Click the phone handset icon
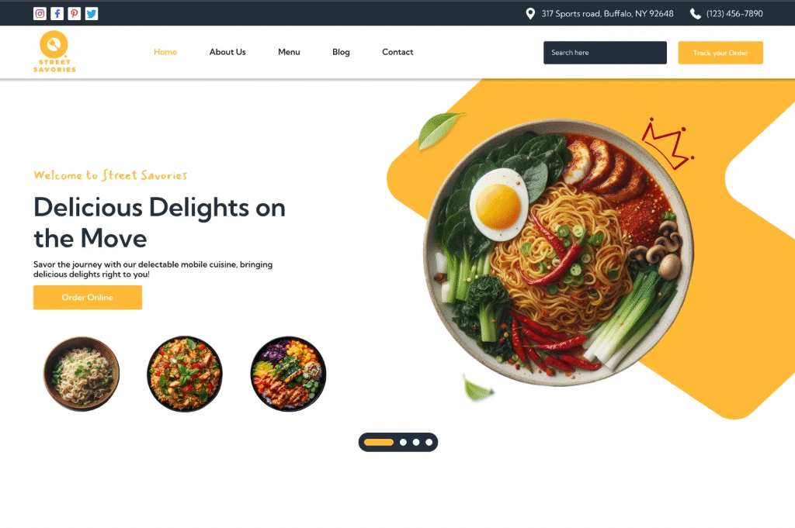 coord(696,14)
